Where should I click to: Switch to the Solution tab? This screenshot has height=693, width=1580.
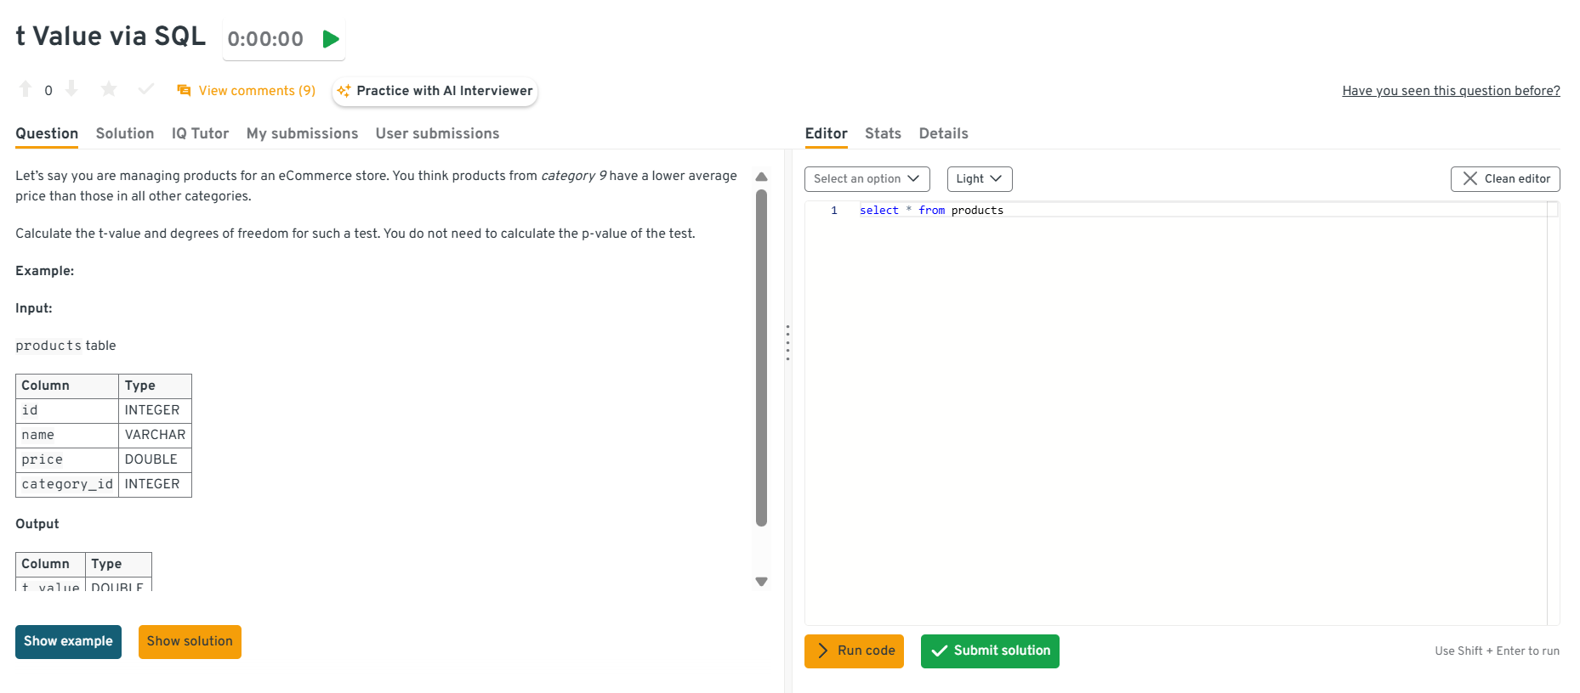click(125, 133)
